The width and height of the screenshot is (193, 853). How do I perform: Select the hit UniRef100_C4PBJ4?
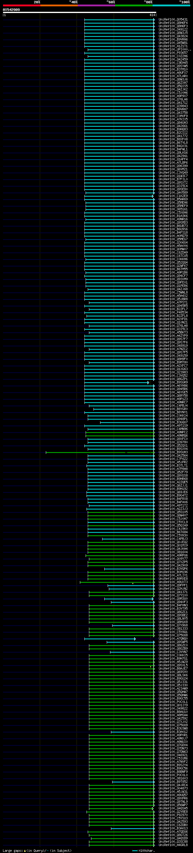click(x=173, y=405)
